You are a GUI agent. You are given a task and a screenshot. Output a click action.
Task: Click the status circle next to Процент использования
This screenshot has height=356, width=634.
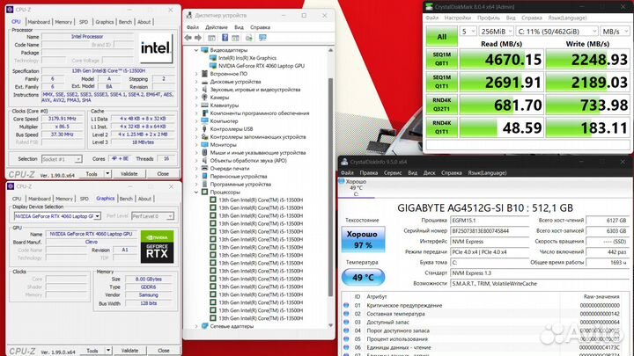346,338
